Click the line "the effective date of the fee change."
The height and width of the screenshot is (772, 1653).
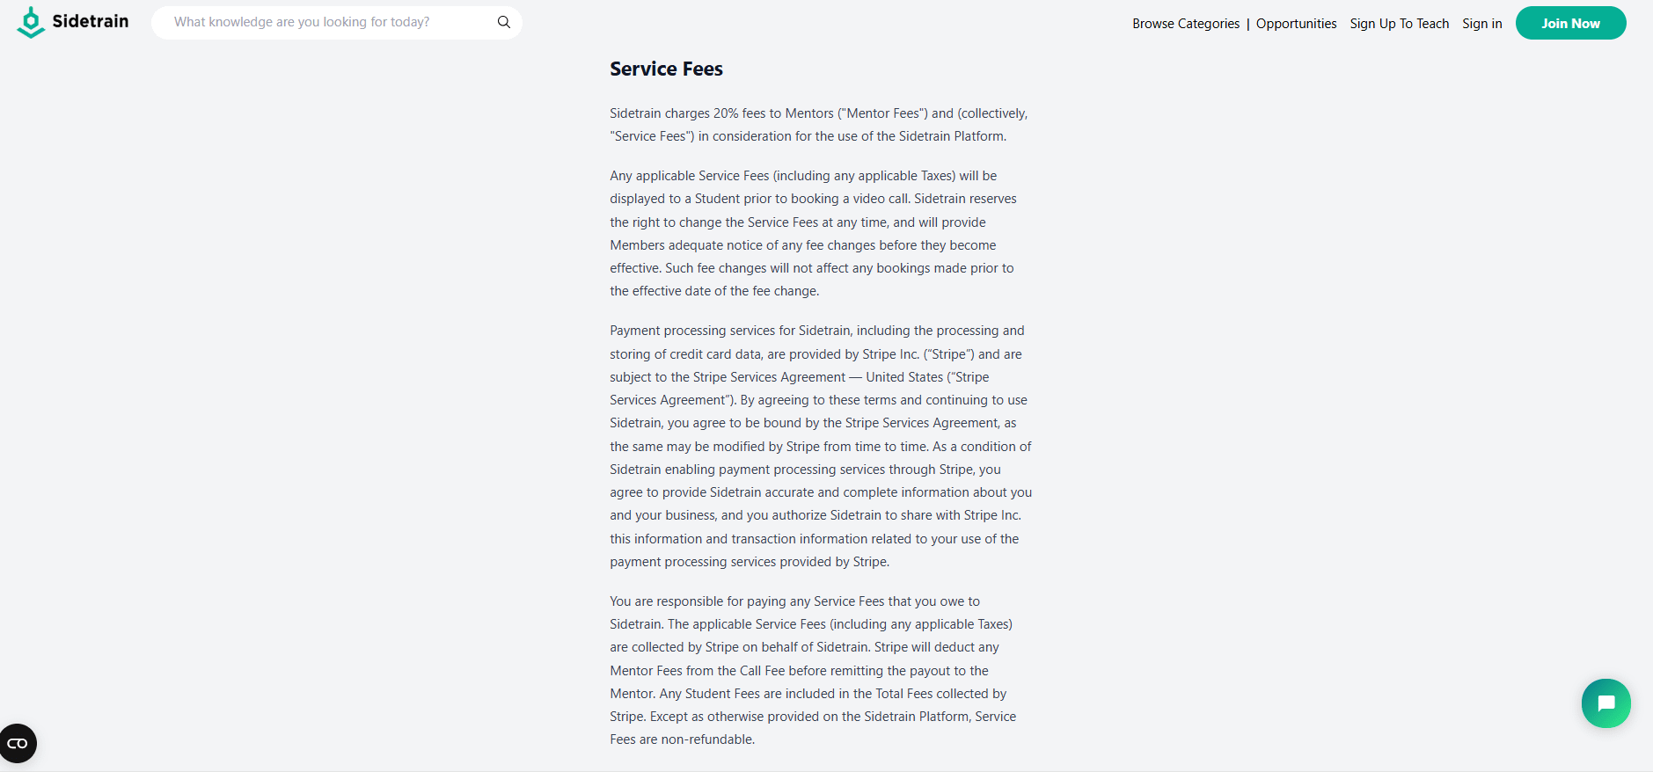click(x=714, y=291)
